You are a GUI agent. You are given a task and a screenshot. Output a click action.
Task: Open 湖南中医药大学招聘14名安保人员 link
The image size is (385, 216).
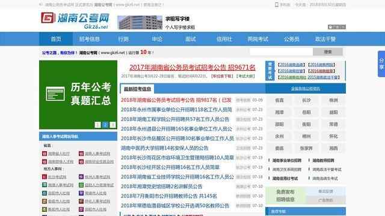(164, 148)
